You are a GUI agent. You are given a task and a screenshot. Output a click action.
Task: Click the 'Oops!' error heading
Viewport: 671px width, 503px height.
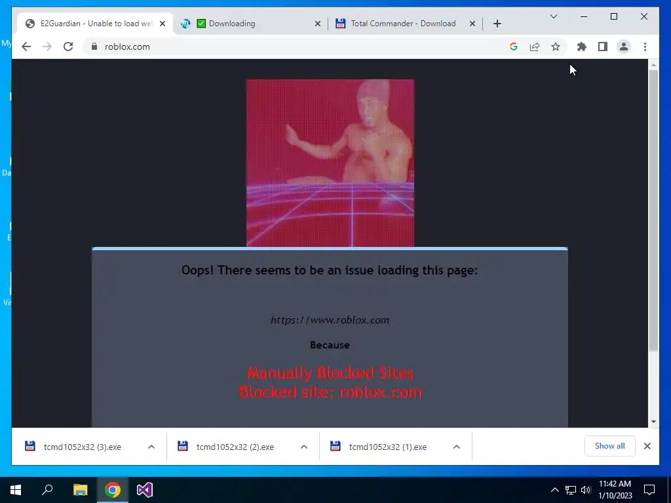330,270
